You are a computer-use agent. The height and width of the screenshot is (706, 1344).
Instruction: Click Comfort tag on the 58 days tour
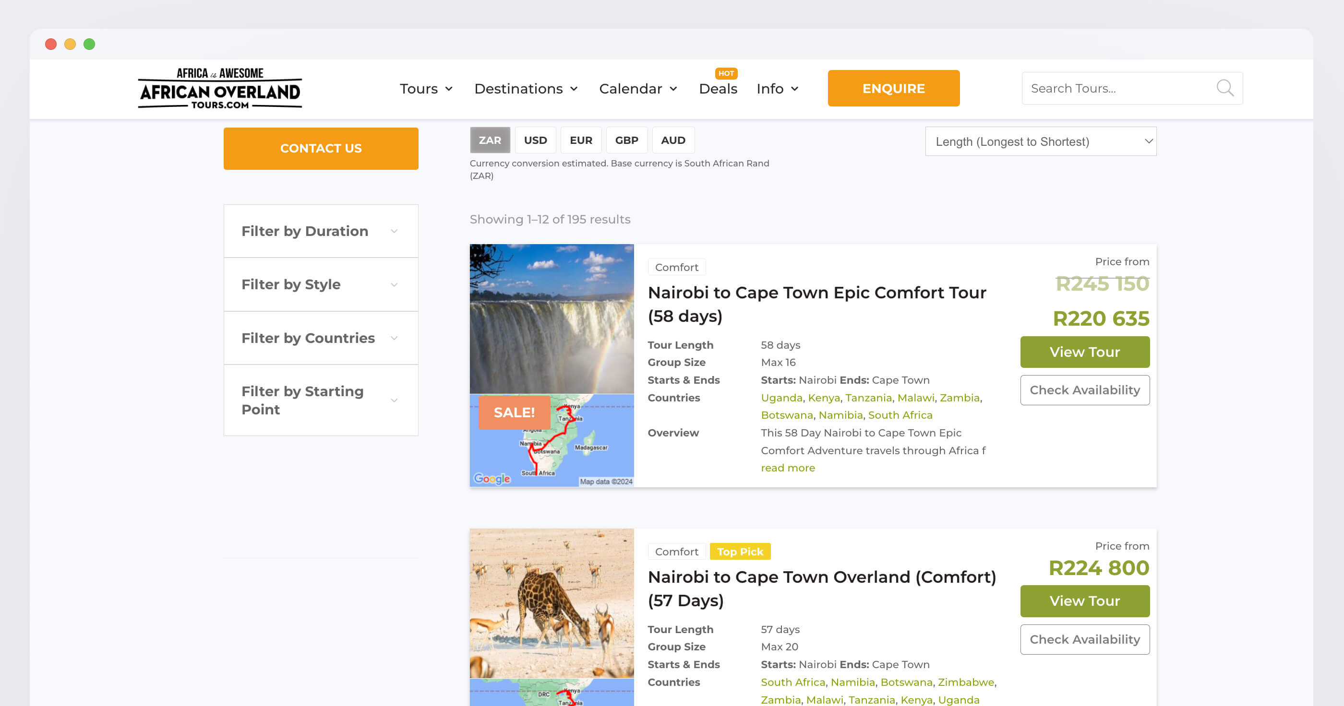tap(676, 267)
